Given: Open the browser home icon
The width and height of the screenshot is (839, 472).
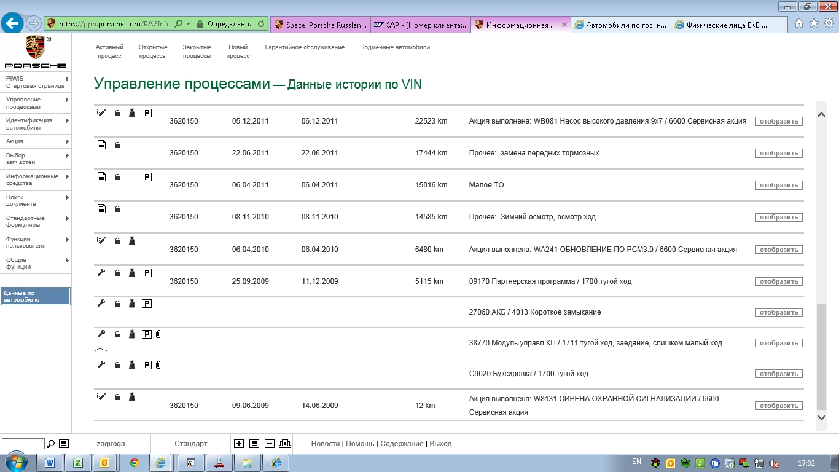Looking at the screenshot, I should (799, 23).
